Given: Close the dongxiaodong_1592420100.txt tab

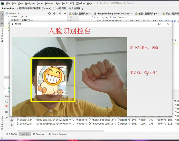Looking at the screenshot, I should point(131,13).
